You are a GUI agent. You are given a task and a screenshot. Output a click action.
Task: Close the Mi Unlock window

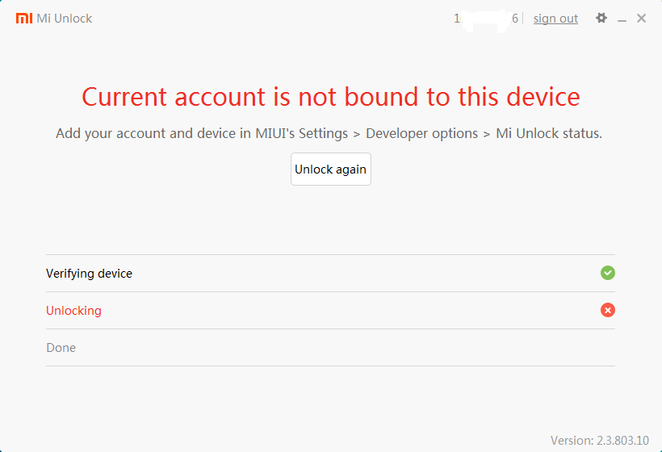[641, 18]
